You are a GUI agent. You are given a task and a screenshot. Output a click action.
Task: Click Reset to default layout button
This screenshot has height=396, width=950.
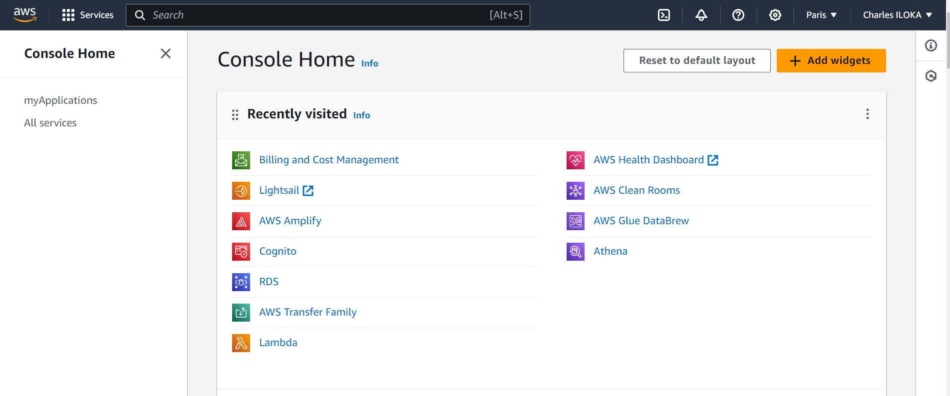[697, 60]
